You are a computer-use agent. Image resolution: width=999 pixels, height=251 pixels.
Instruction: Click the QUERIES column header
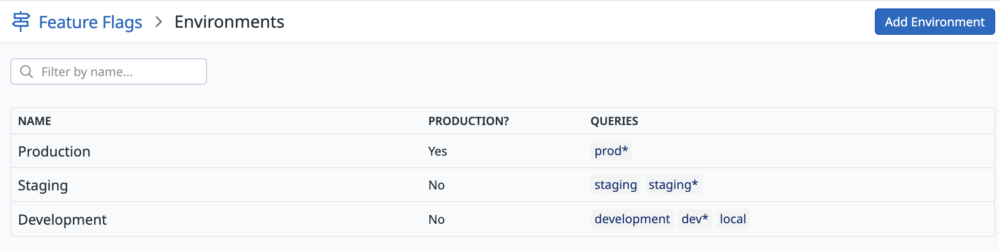(614, 121)
